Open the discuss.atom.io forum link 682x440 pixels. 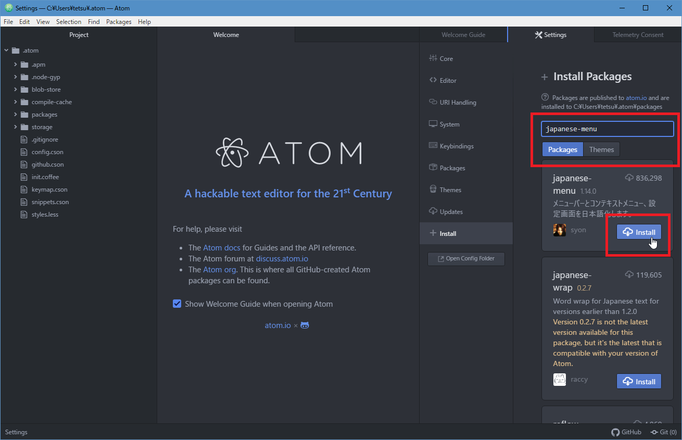(x=282, y=259)
